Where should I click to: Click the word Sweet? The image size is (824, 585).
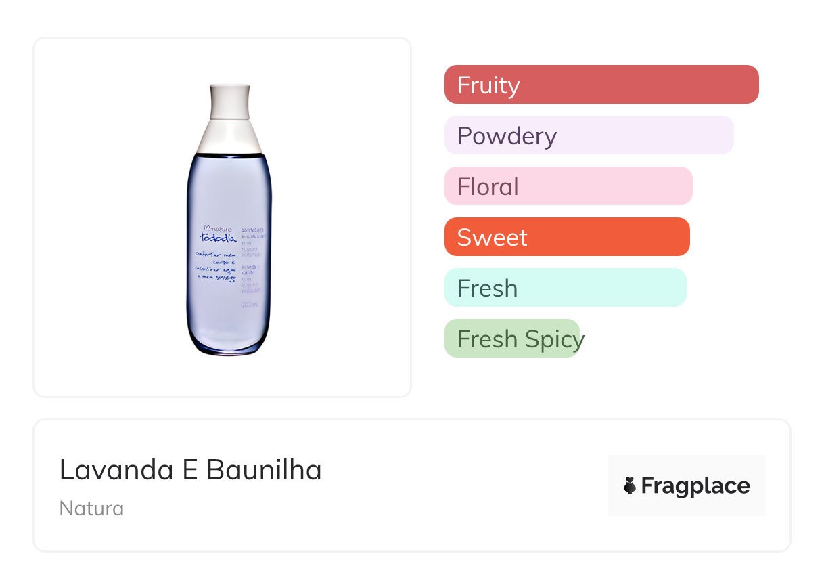492,238
